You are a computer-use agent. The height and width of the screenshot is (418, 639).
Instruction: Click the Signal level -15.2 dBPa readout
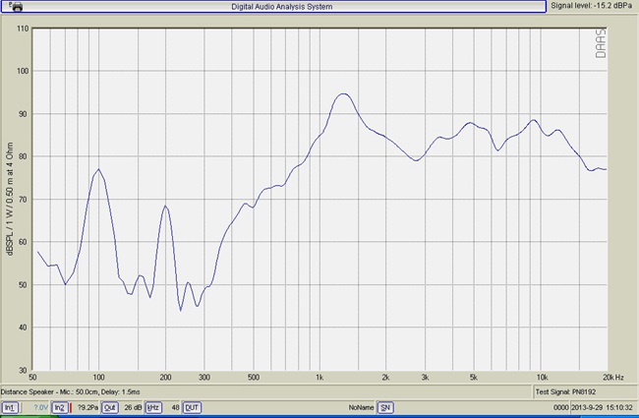[x=593, y=7]
